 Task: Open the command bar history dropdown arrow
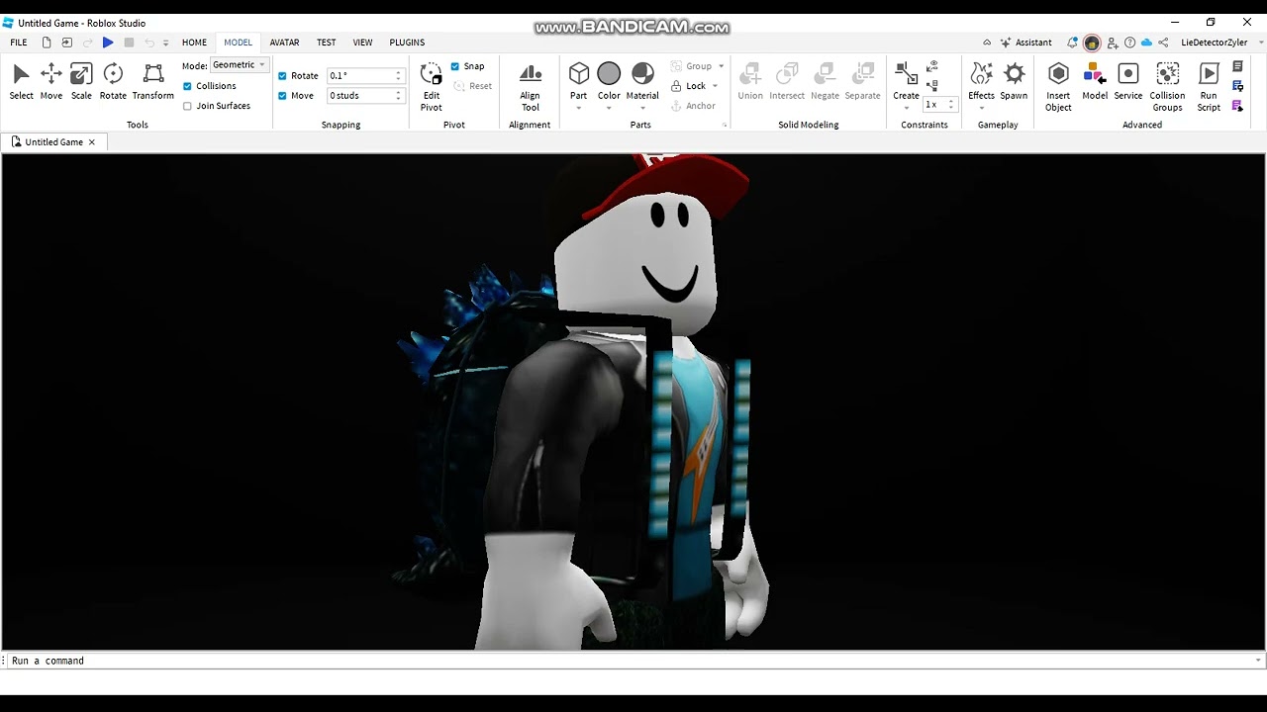coord(1258,661)
